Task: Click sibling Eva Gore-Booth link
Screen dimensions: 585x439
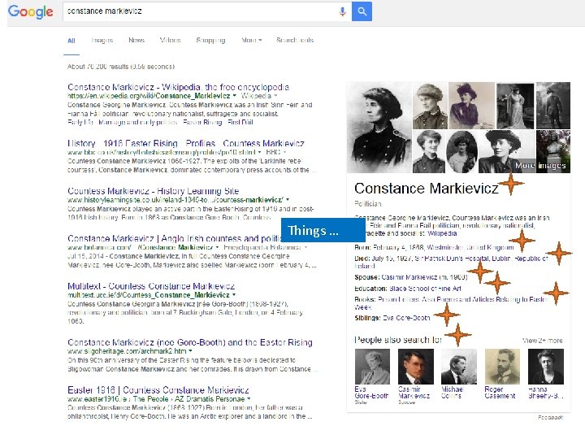Action: coord(406,318)
